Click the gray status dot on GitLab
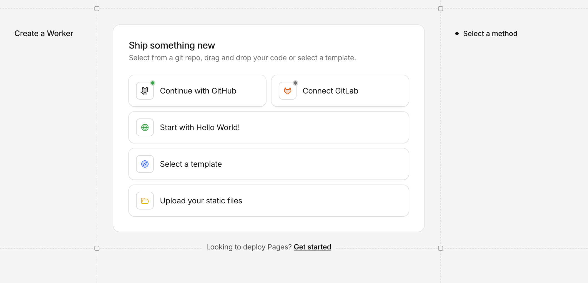Viewport: 588px width, 283px height. point(295,83)
